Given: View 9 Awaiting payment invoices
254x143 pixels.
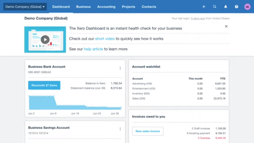Looking at the screenshot, I should point(198,133).
